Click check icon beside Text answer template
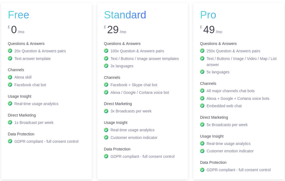Screen dimensions: 285x181 click(10, 58)
